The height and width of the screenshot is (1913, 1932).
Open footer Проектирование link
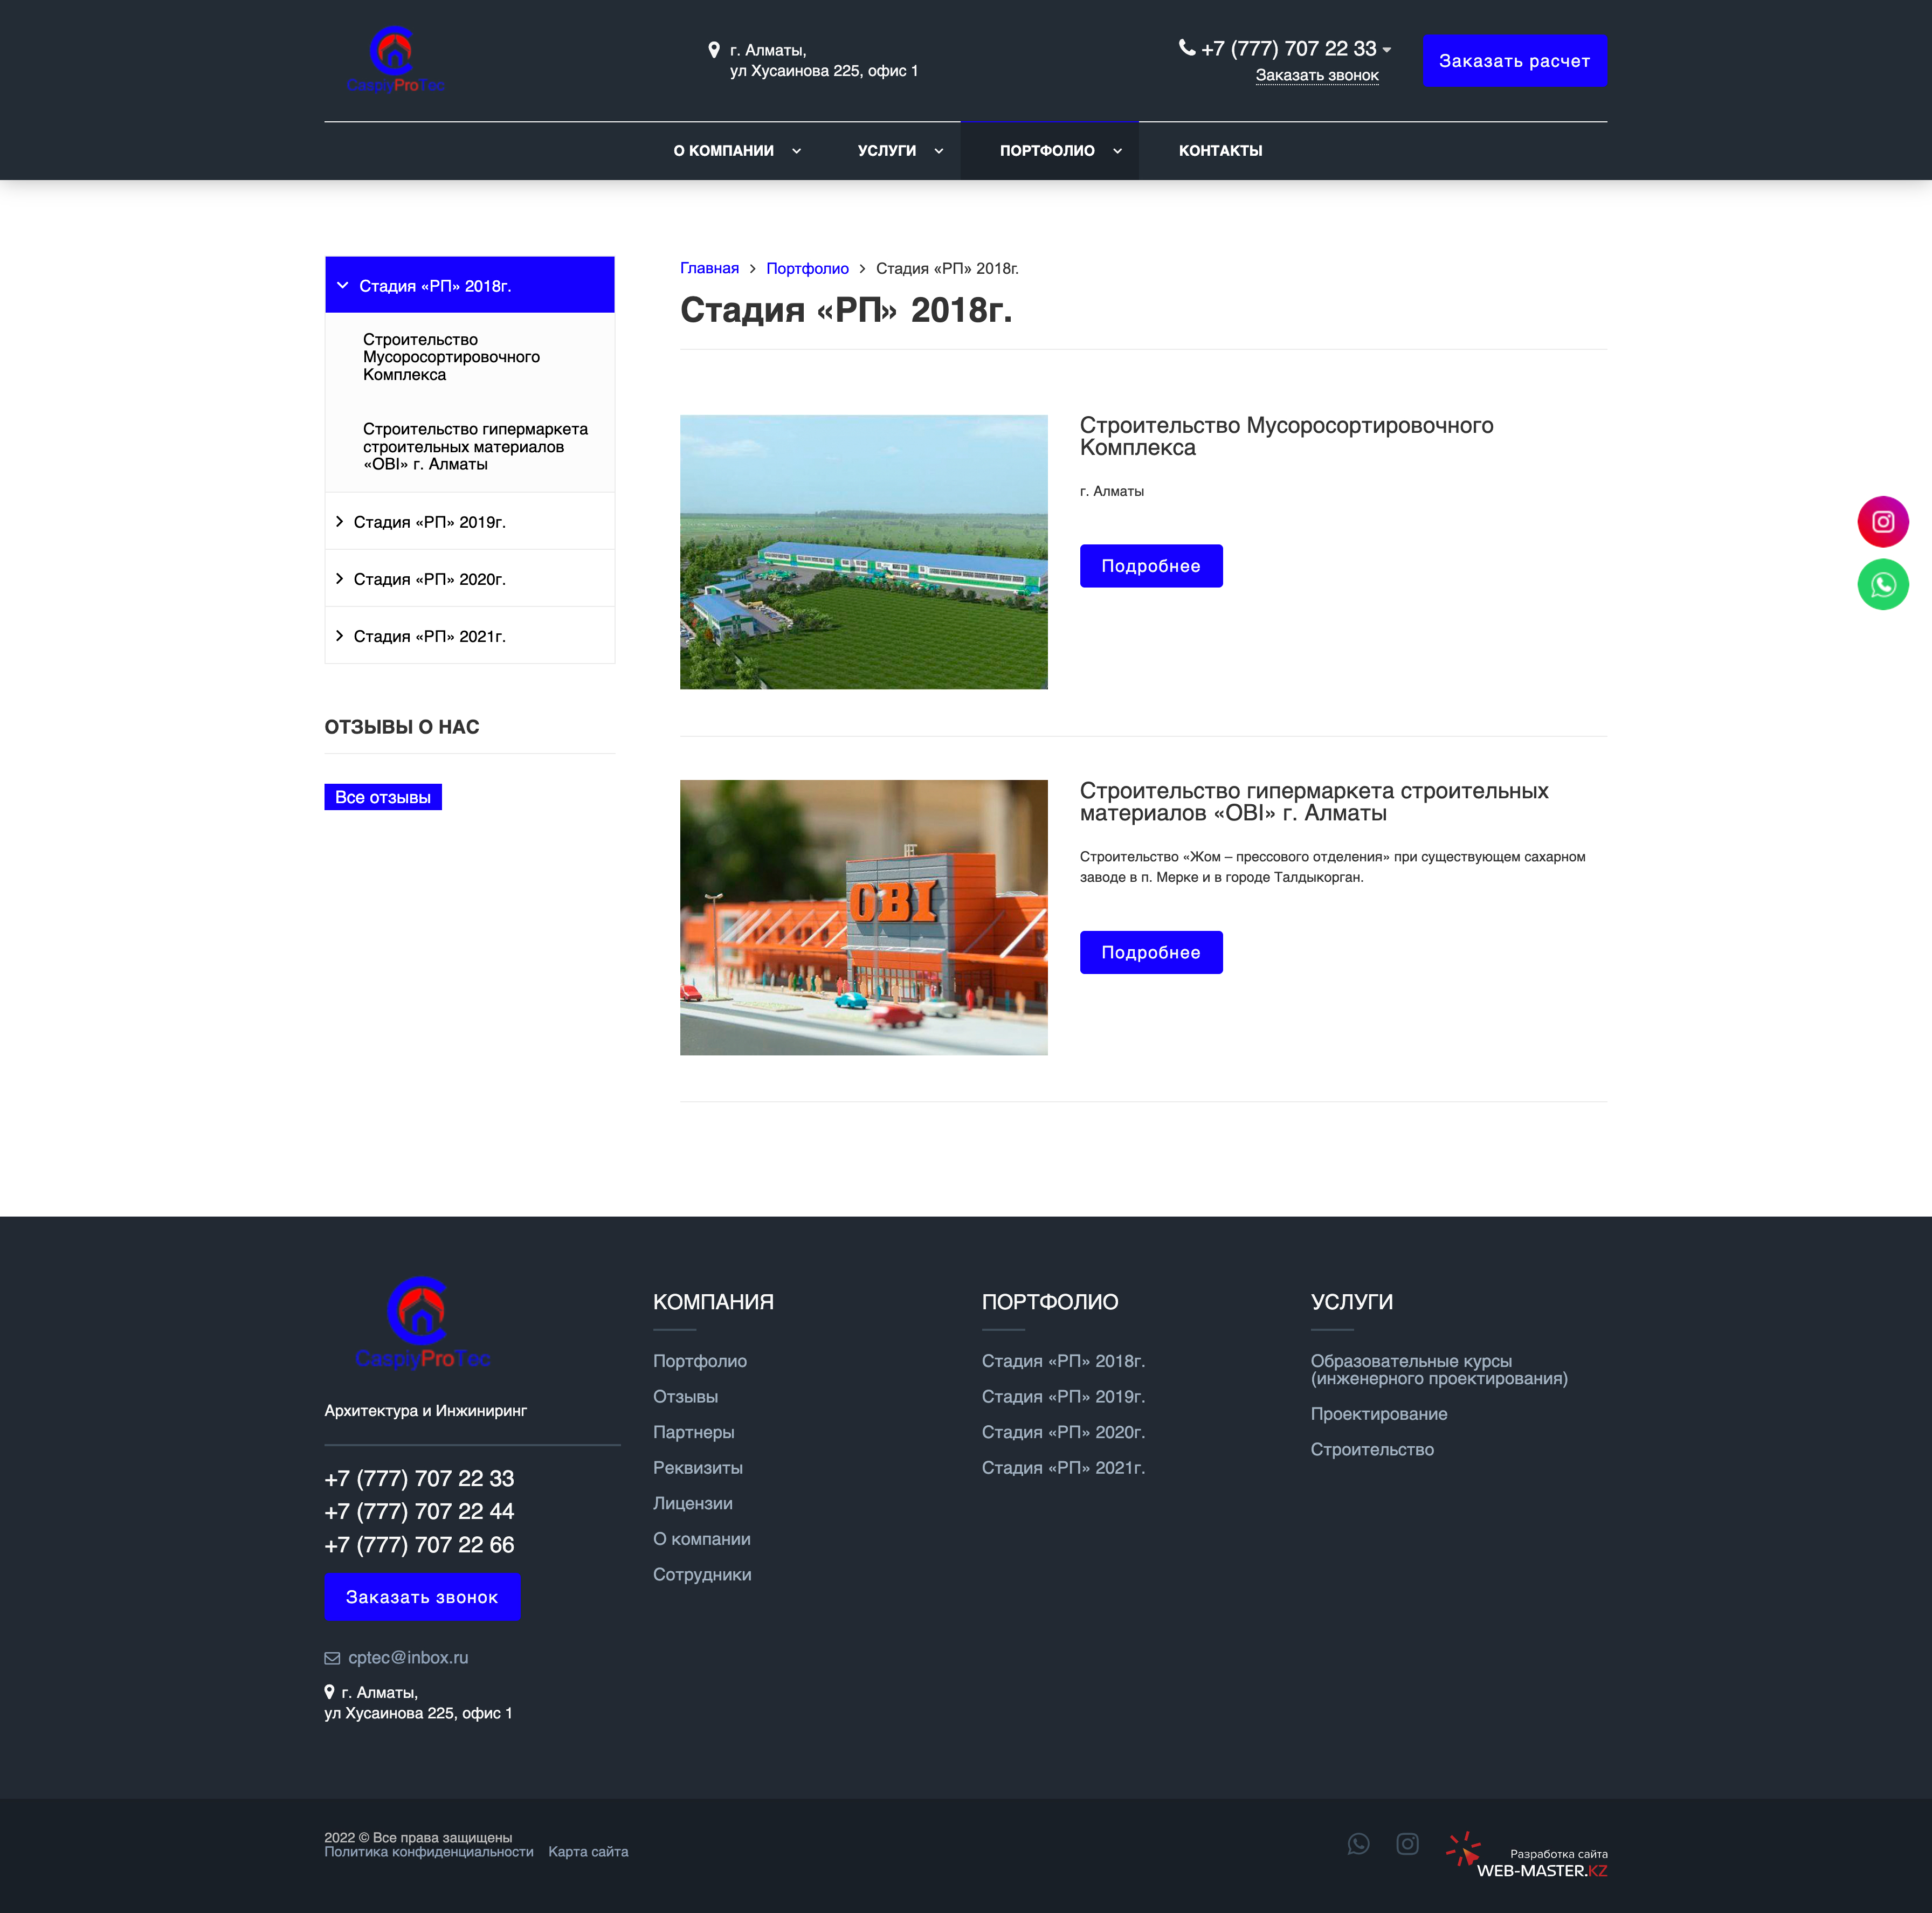point(1379,1414)
